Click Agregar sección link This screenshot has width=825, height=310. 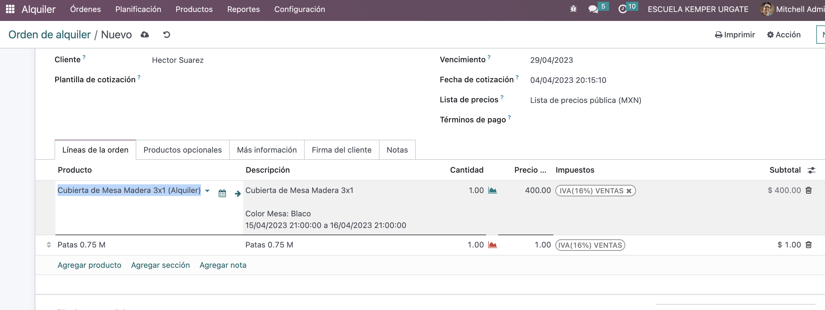coord(160,265)
